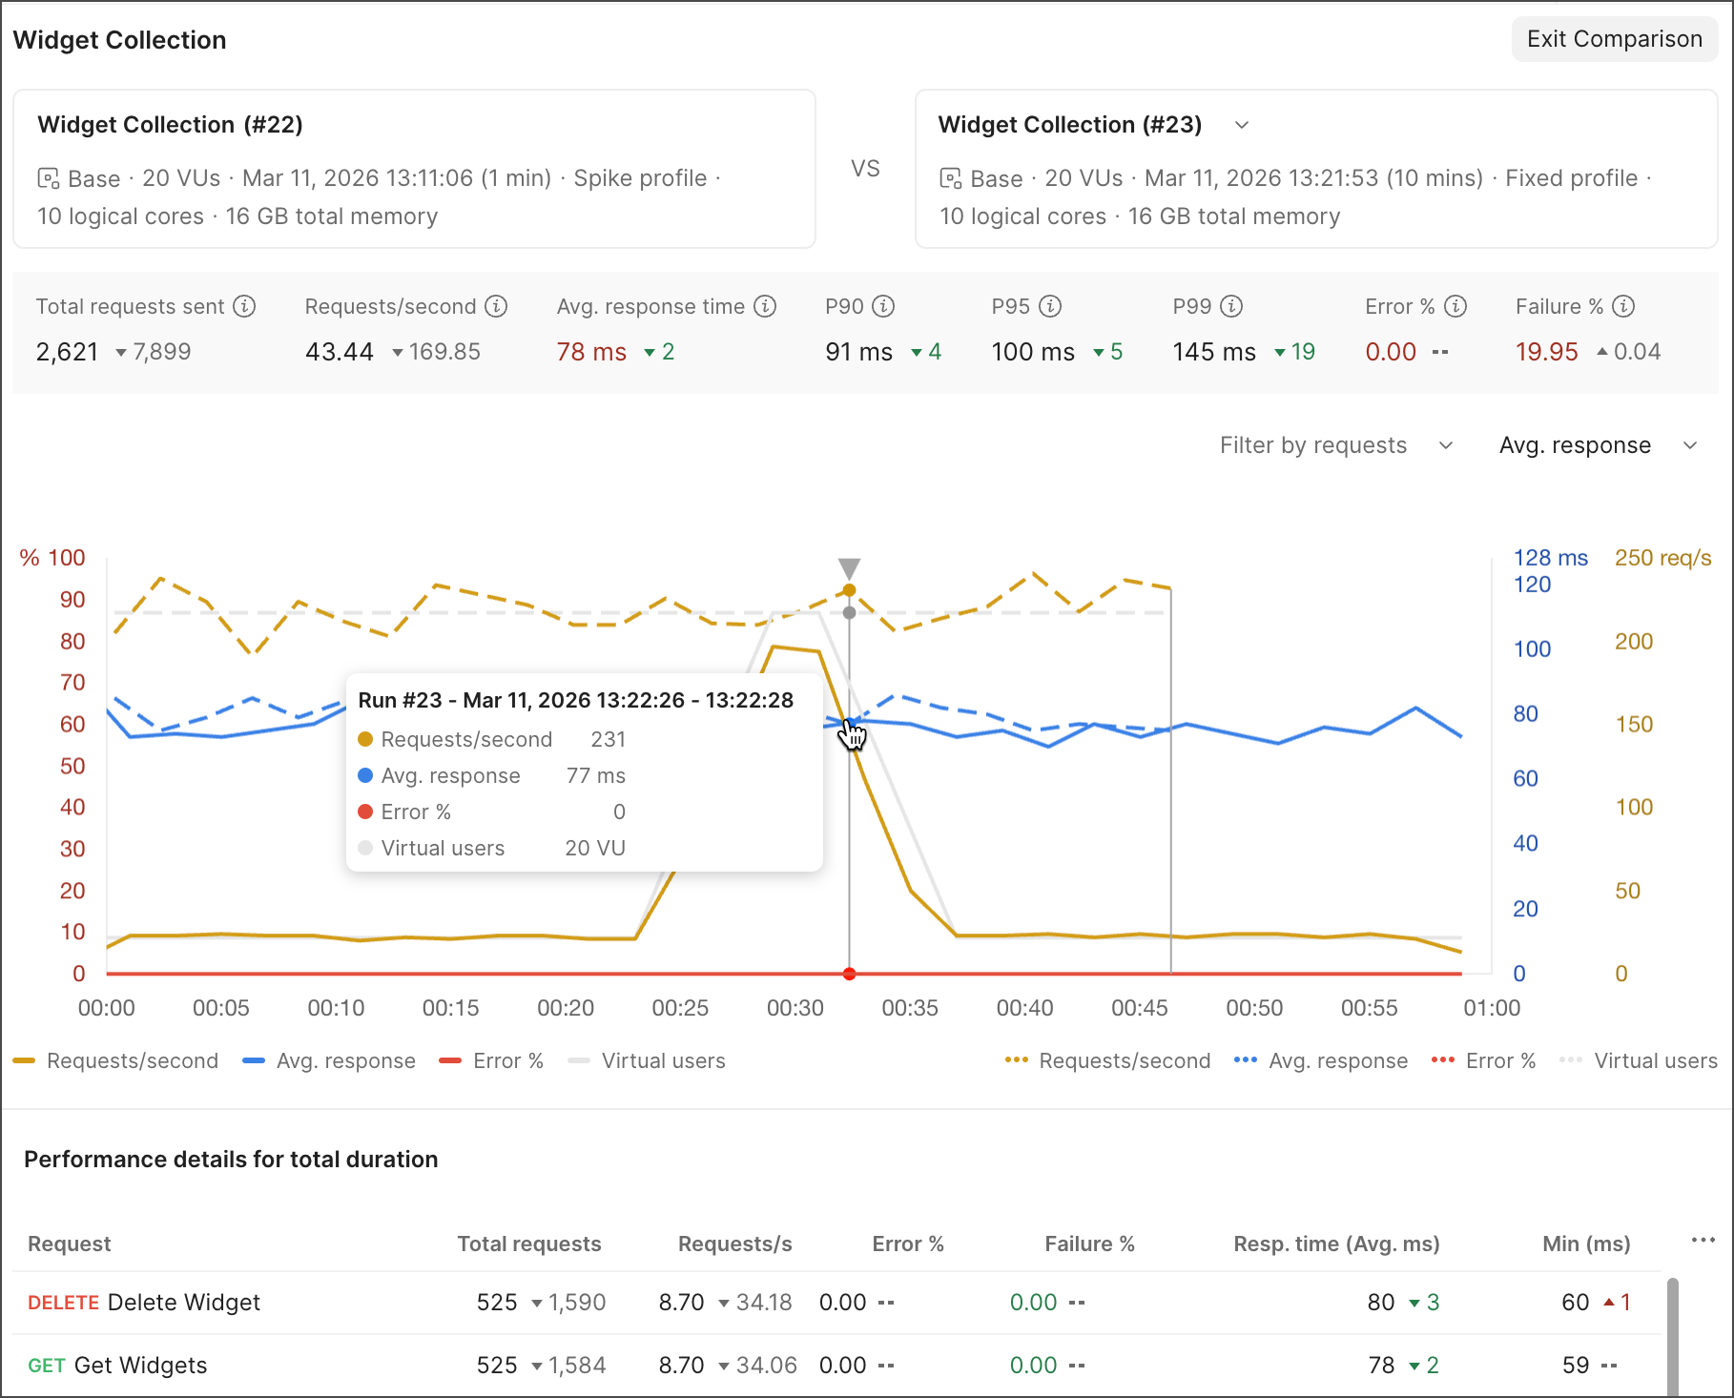Click the P90 info icon
The height and width of the screenshot is (1398, 1734).
884,306
